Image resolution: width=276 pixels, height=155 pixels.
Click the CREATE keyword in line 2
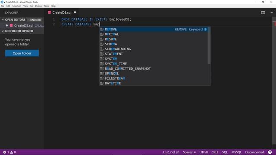(67, 24)
